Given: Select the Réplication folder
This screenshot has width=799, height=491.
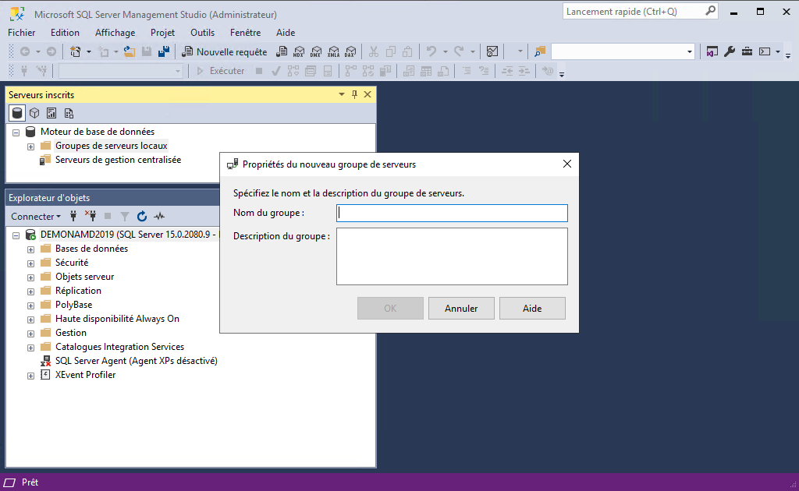Looking at the screenshot, I should [78, 291].
